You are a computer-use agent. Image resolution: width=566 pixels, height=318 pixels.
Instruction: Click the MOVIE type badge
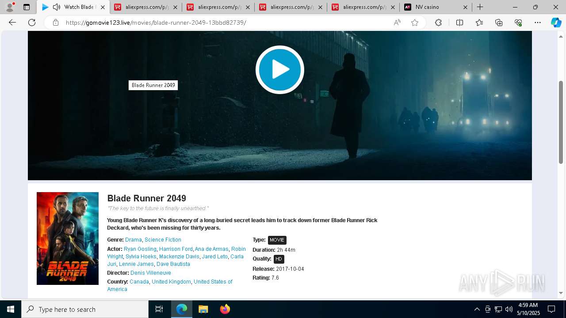click(x=277, y=240)
